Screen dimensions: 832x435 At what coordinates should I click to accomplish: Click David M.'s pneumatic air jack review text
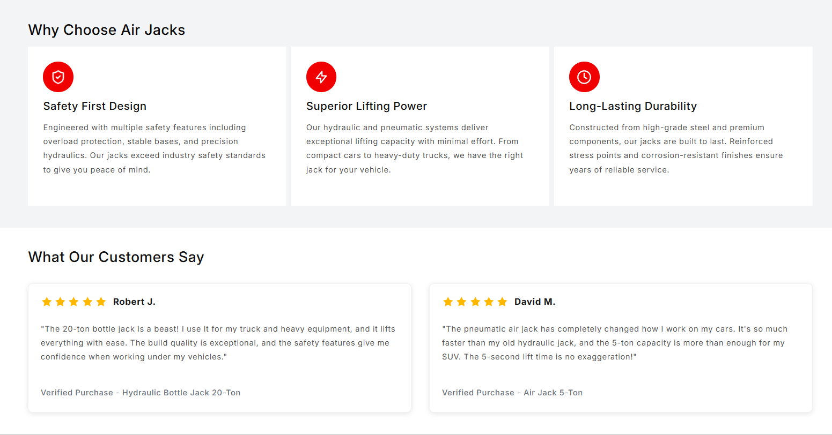point(615,343)
